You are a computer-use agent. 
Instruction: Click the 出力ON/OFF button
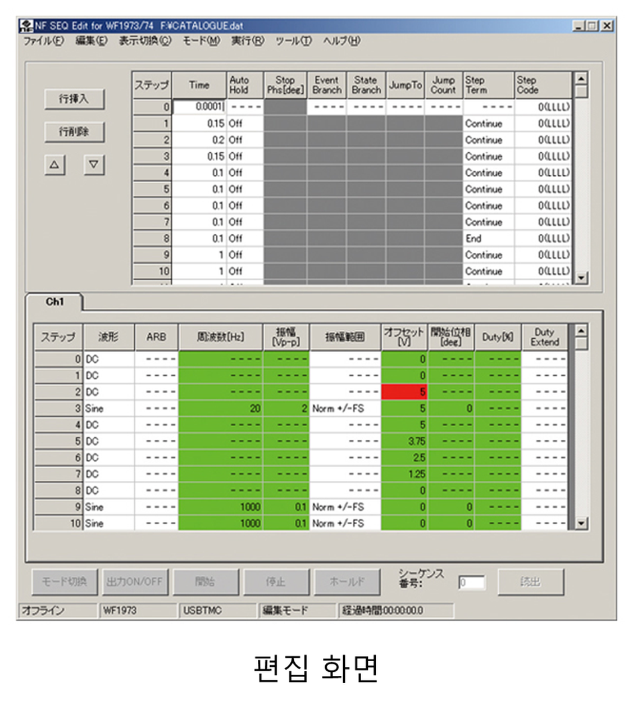pos(135,581)
